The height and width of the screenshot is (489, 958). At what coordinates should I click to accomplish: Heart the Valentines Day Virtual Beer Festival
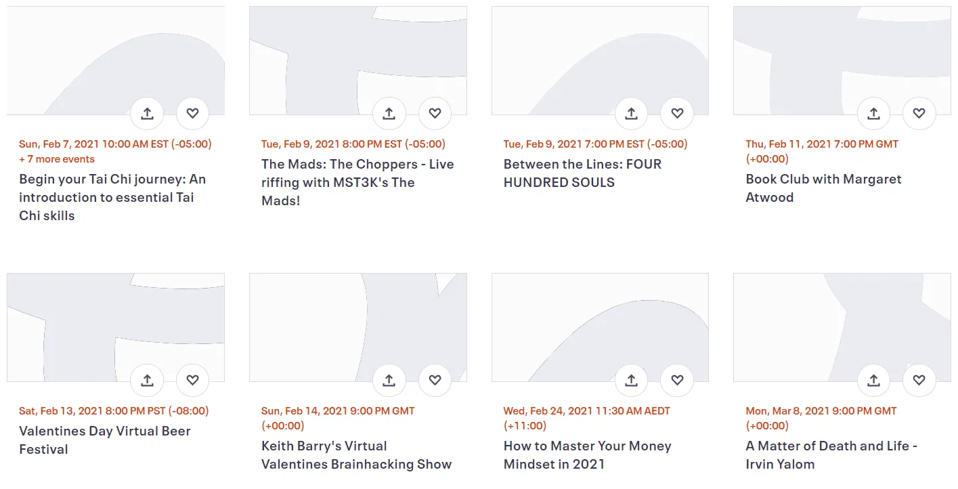pos(192,380)
